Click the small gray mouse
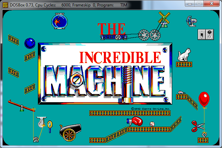This screenshot has width=222, height=148. pos(181,92)
